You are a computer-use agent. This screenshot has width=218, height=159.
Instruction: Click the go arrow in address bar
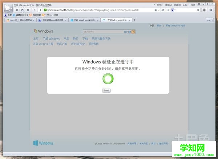tap(168, 10)
